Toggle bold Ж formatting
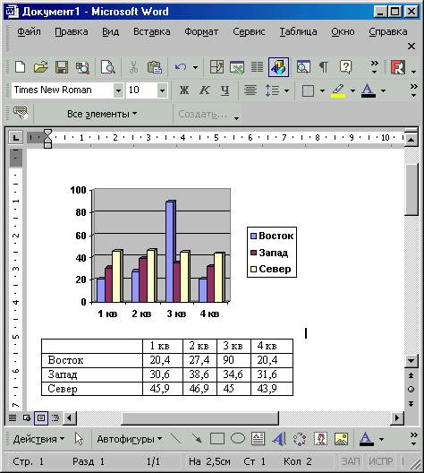 pyautogui.click(x=184, y=90)
